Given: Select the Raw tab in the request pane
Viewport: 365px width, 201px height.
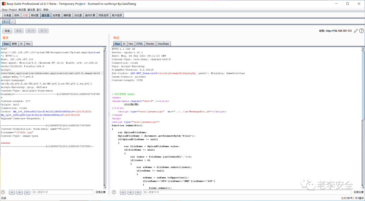Looking at the screenshot, I should (x=6, y=44).
